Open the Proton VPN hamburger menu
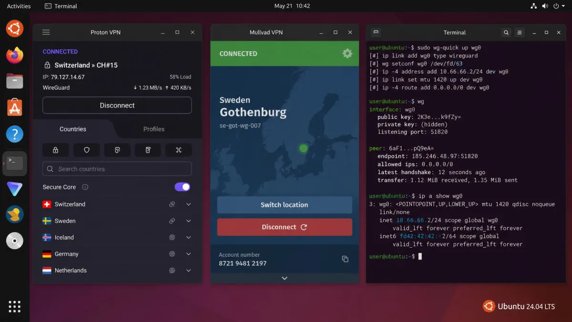The height and width of the screenshot is (322, 572). pos(46,32)
